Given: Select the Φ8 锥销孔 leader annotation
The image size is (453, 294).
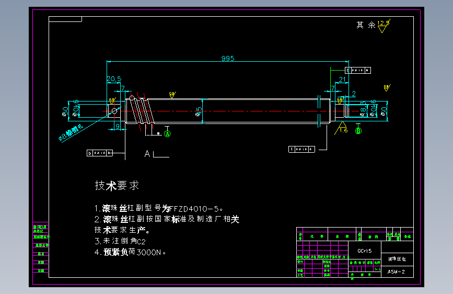Looking at the screenshot, I should [x=71, y=133].
